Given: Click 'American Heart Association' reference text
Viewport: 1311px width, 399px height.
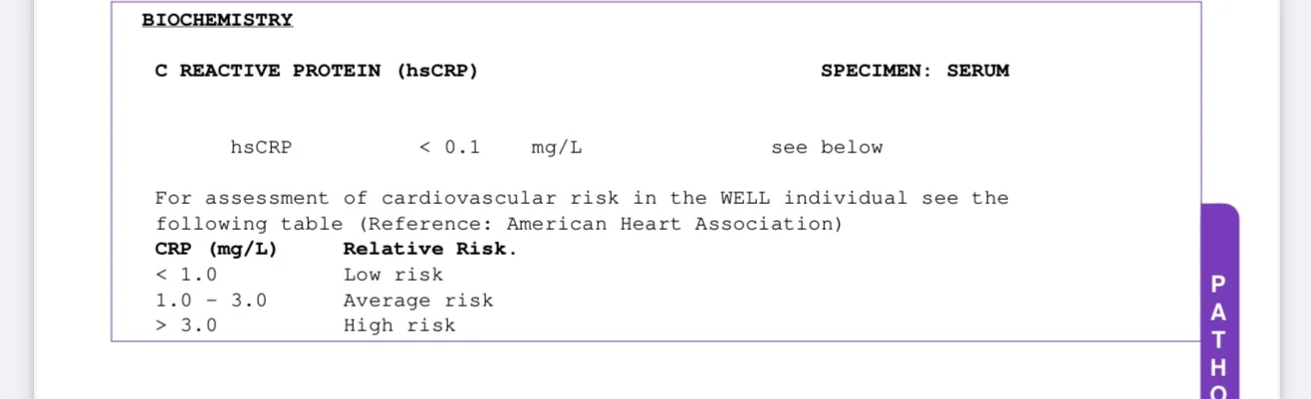Looking at the screenshot, I should [x=673, y=224].
